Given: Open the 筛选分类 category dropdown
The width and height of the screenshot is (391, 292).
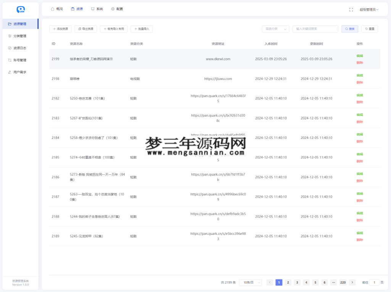Looking at the screenshot, I should 275,29.
